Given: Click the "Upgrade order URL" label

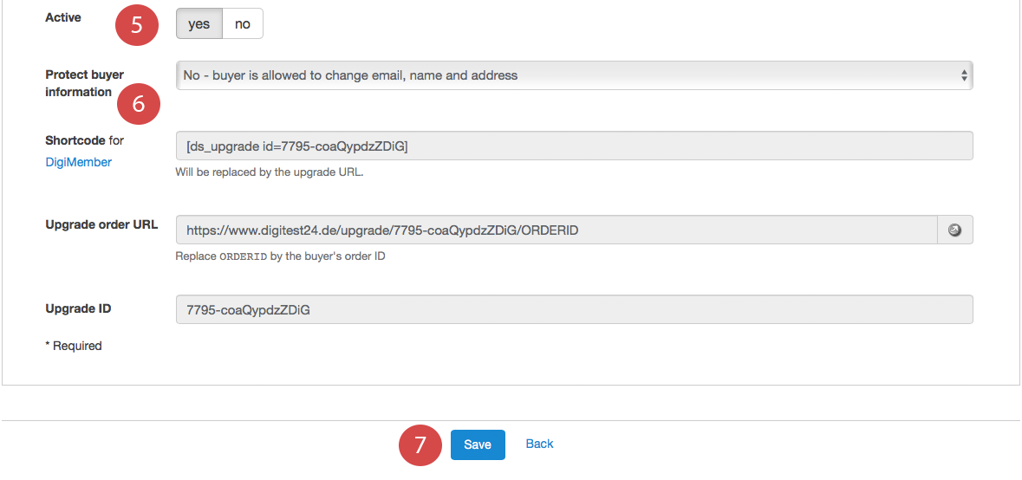Looking at the screenshot, I should point(101,224).
